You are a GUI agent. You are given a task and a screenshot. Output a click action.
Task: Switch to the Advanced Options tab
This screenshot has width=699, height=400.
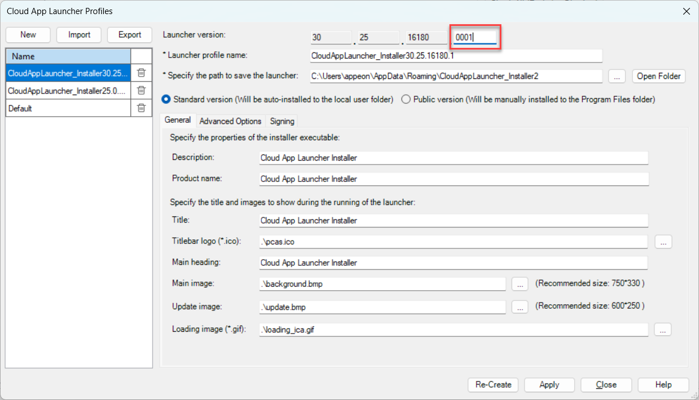(x=230, y=121)
